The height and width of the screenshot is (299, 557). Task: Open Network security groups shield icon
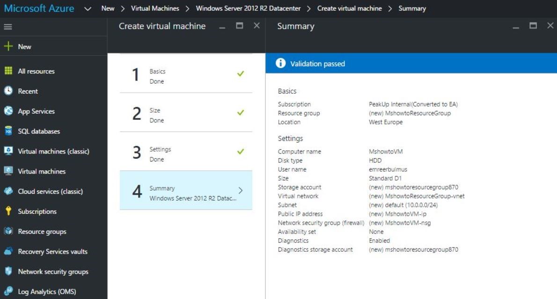pos(8,271)
